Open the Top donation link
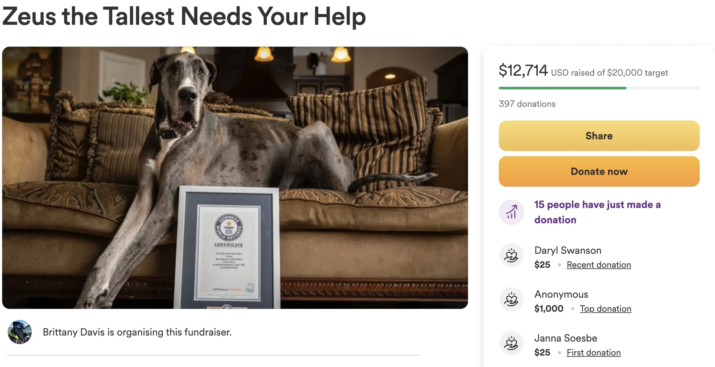 605,309
